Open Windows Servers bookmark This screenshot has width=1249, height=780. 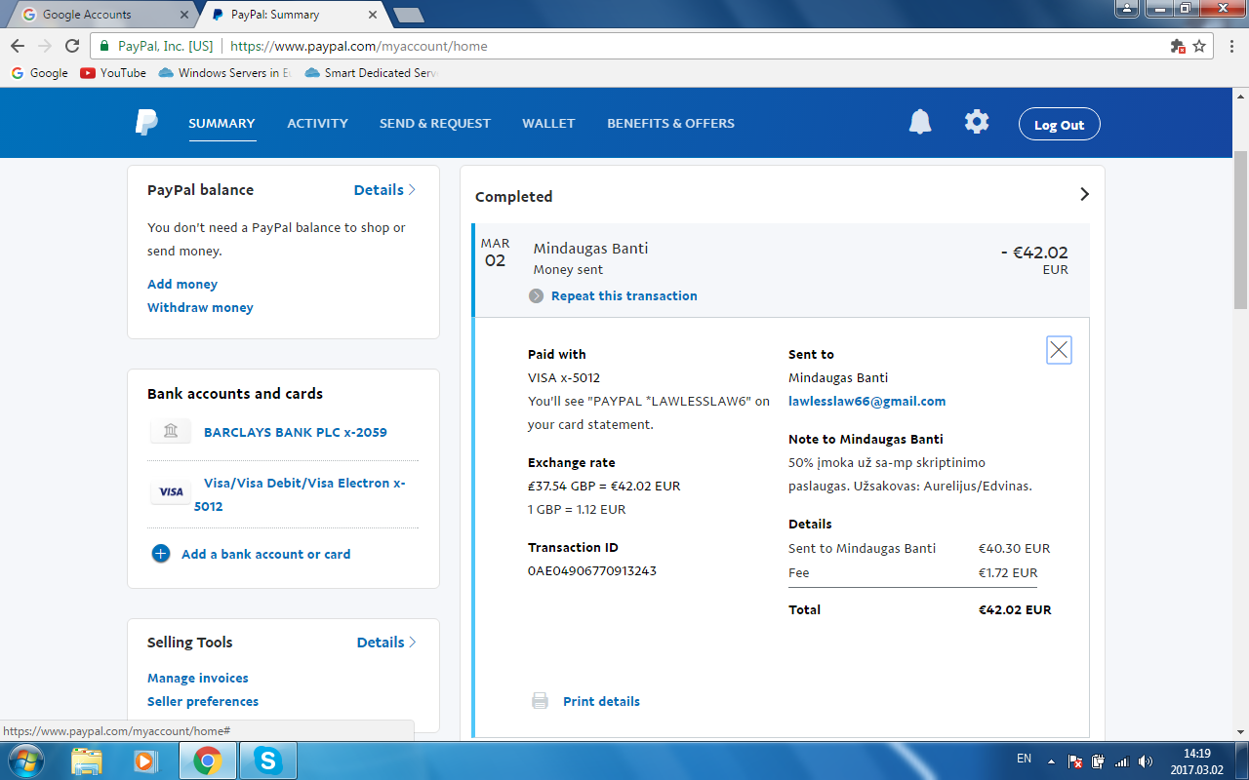tap(224, 73)
